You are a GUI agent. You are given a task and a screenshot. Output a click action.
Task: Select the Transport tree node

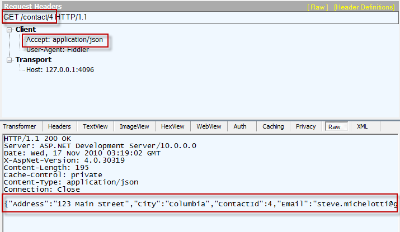tap(34, 60)
